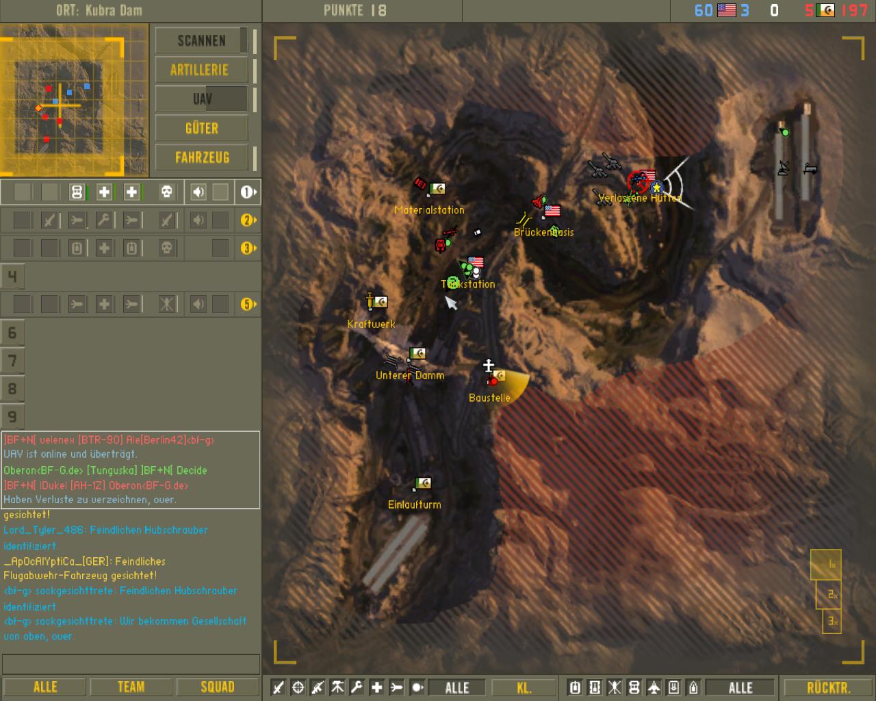876x701 pixels.
Task: Click the Unterer Damm control point flag
Action: tap(417, 353)
